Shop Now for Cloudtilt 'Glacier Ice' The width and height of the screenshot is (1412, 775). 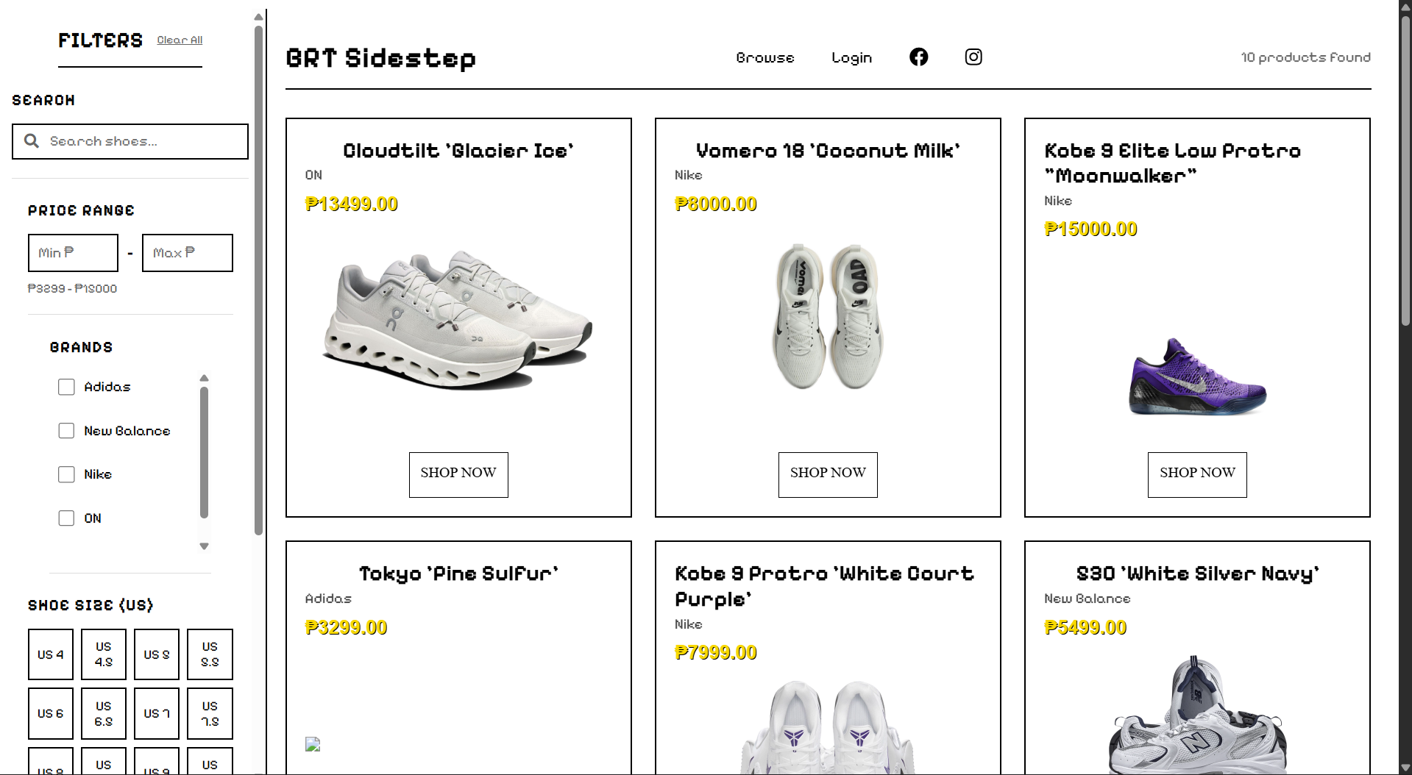[x=458, y=474]
